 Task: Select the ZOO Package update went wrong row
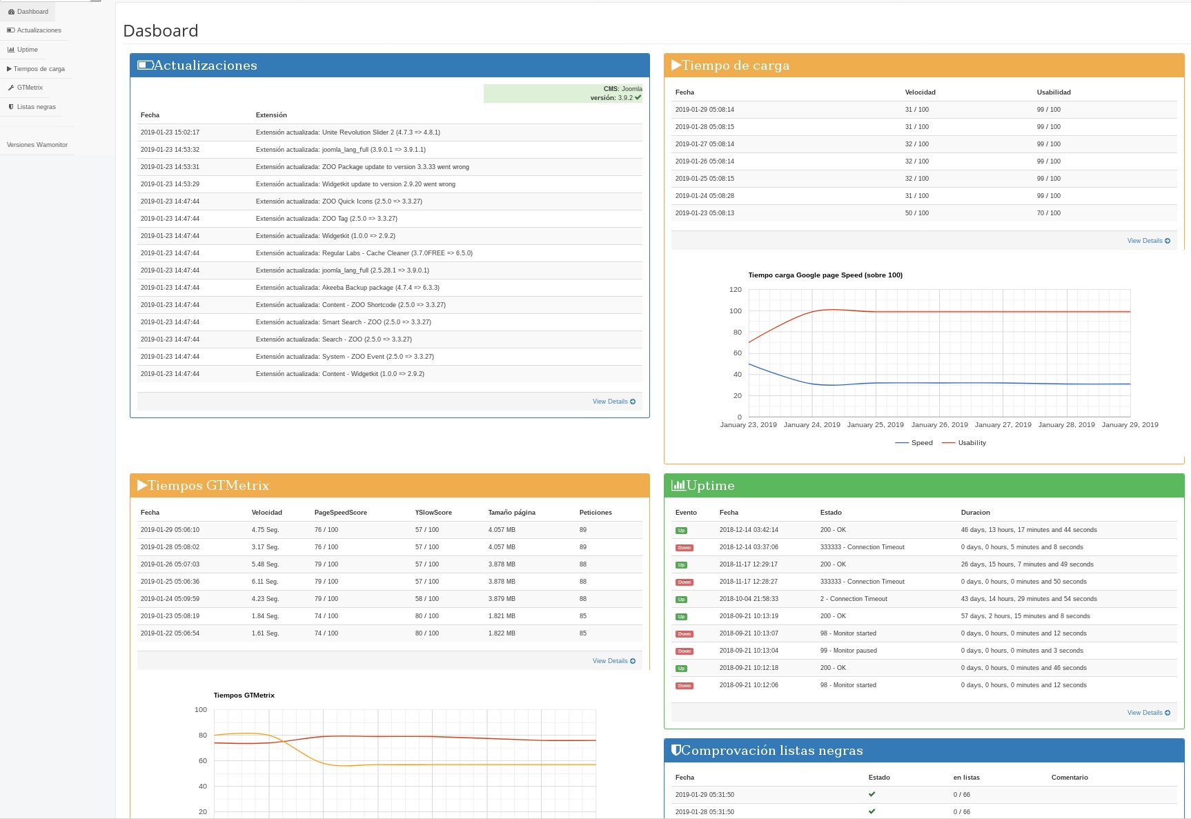click(390, 167)
